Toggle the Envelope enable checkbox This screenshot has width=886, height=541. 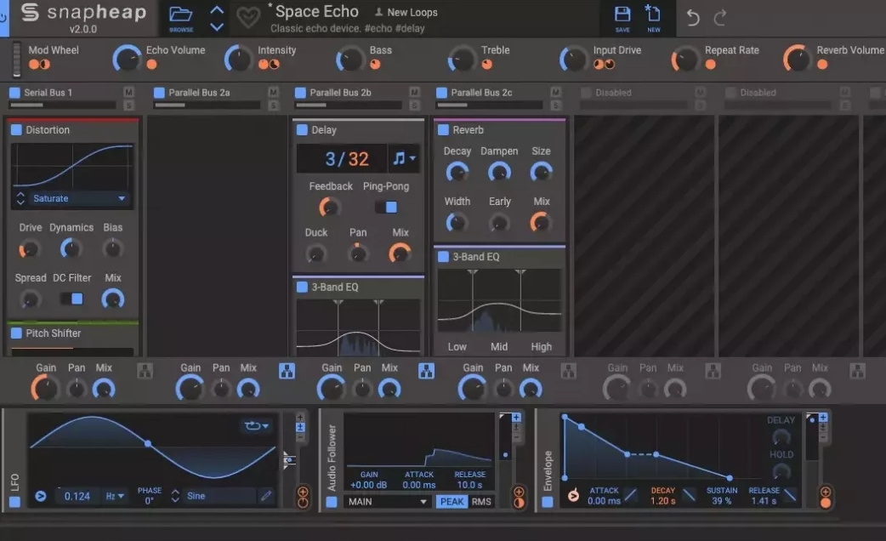[x=548, y=501]
